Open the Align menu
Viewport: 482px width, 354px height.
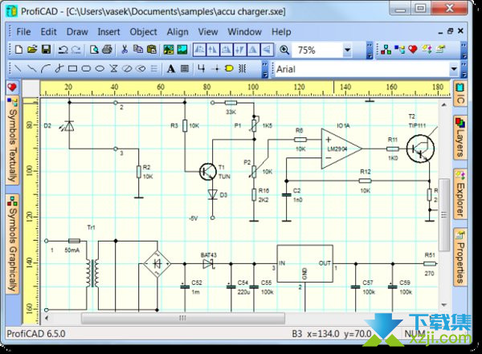[x=178, y=31]
